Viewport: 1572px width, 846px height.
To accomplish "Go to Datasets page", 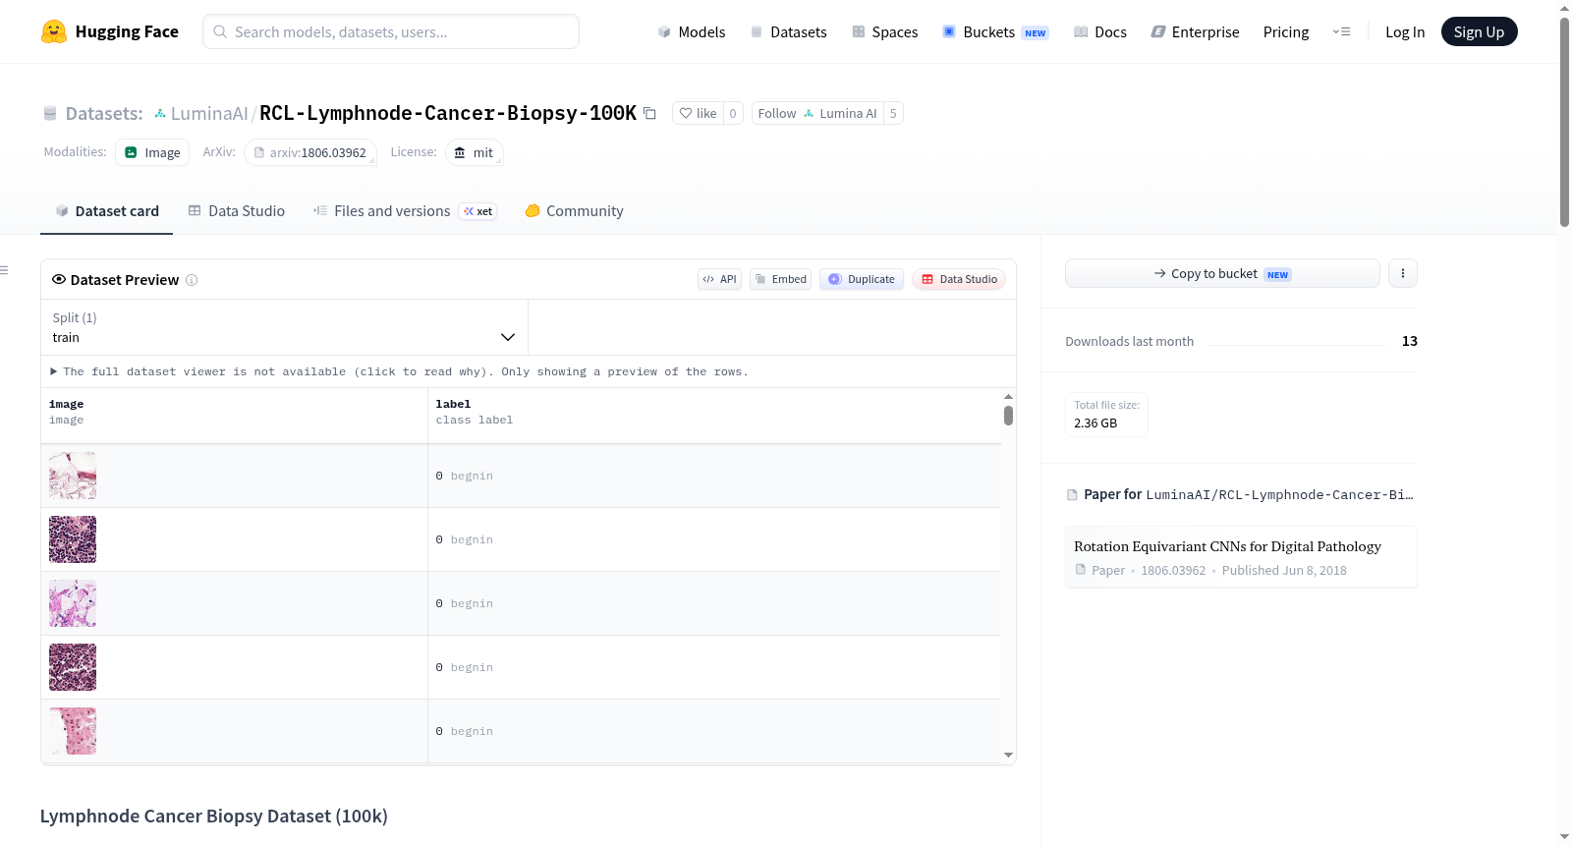I will tap(788, 31).
